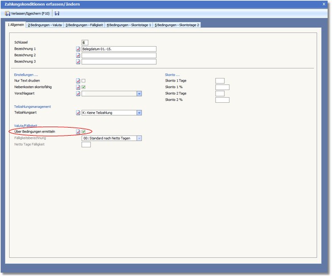Switch to Bedingungen - Valuta tab
This screenshot has width=332, height=277.
45,25
